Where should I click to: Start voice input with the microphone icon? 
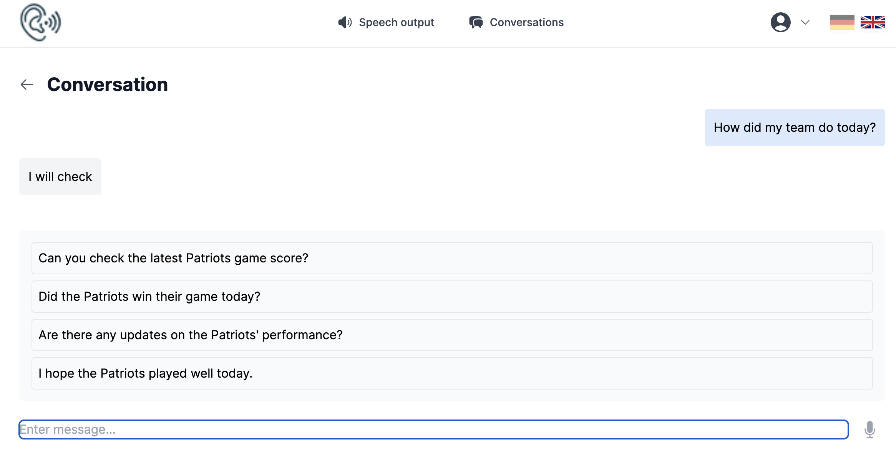click(870, 429)
